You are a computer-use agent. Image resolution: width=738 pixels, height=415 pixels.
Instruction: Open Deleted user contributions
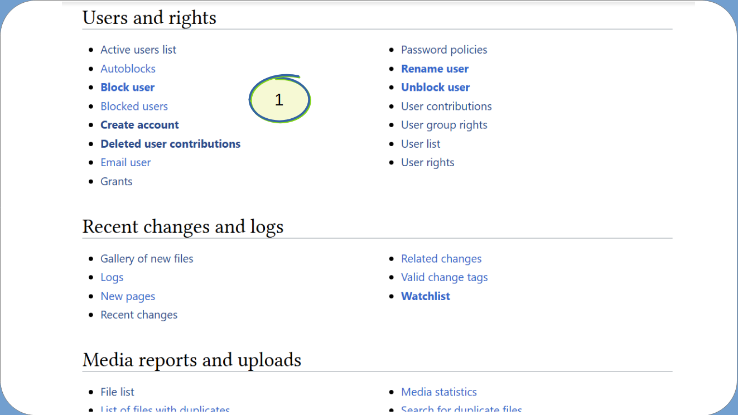tap(170, 143)
